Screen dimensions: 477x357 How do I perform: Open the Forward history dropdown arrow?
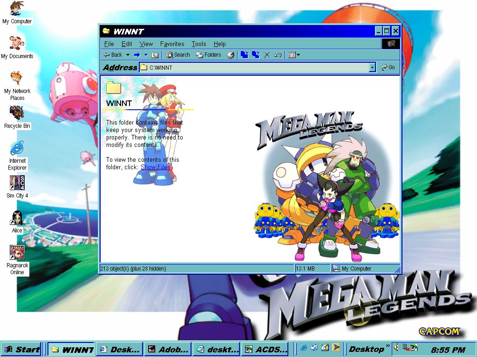point(146,55)
